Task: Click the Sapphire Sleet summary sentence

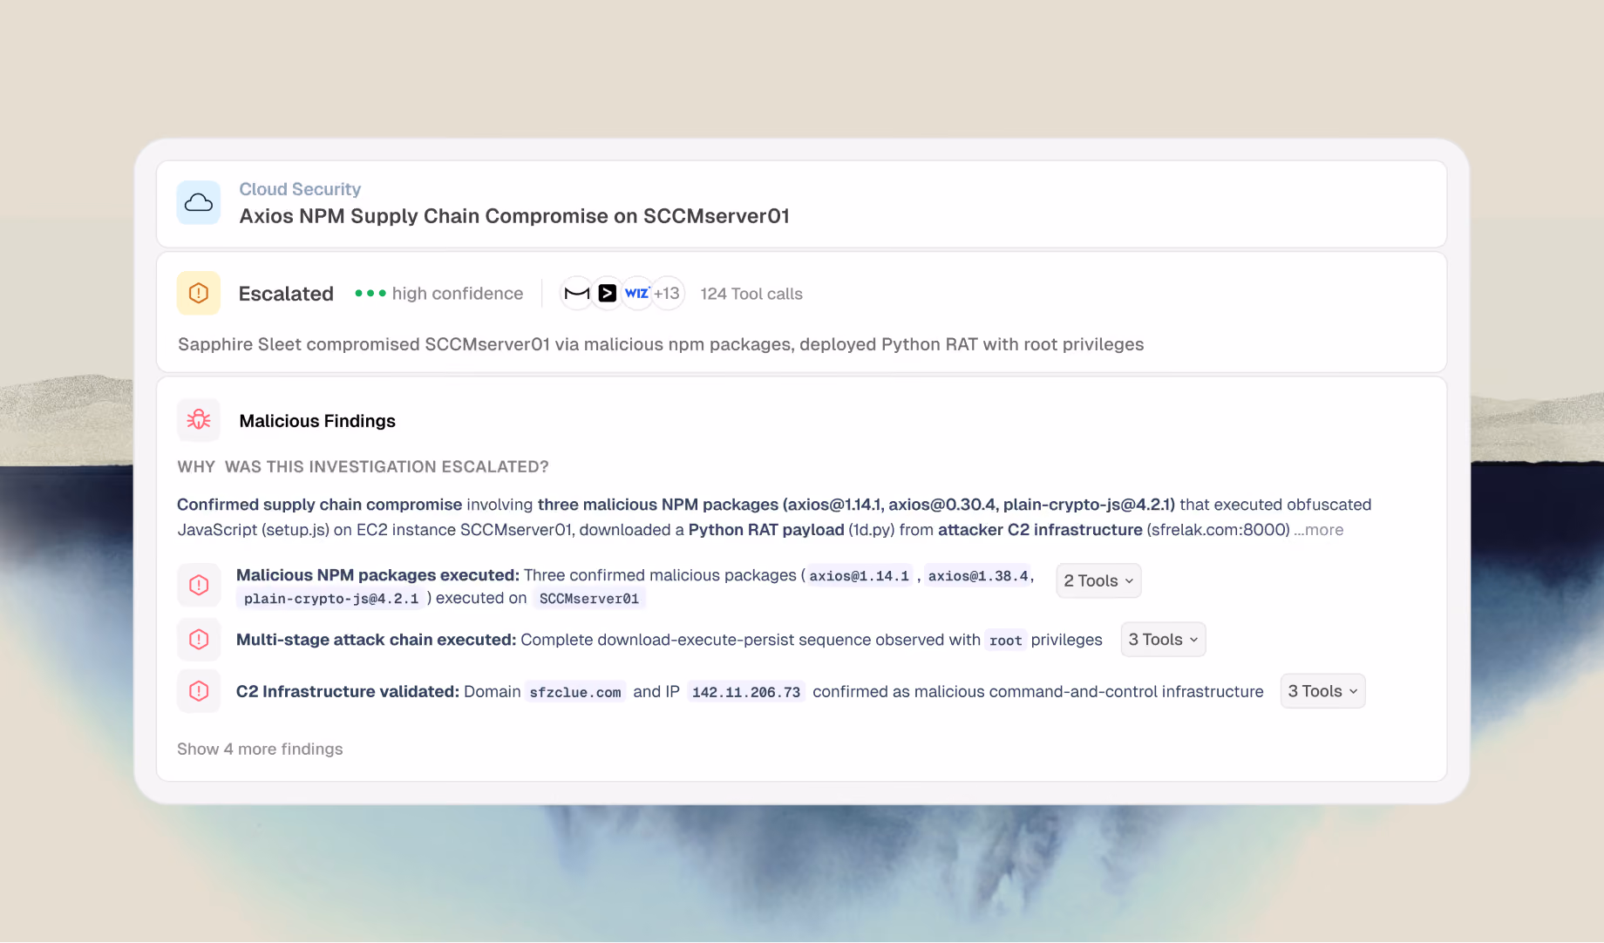Action: point(661,344)
